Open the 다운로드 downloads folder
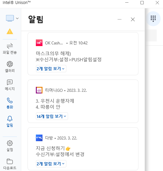This screenshot has height=171, width=163. click(x=10, y=164)
